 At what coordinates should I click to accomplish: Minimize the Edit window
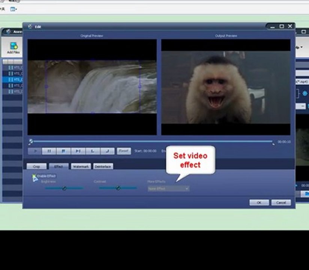pos(273,27)
